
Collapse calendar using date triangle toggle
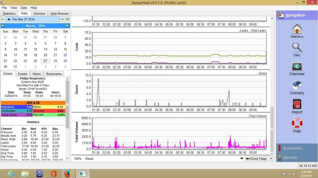(x=9, y=19)
